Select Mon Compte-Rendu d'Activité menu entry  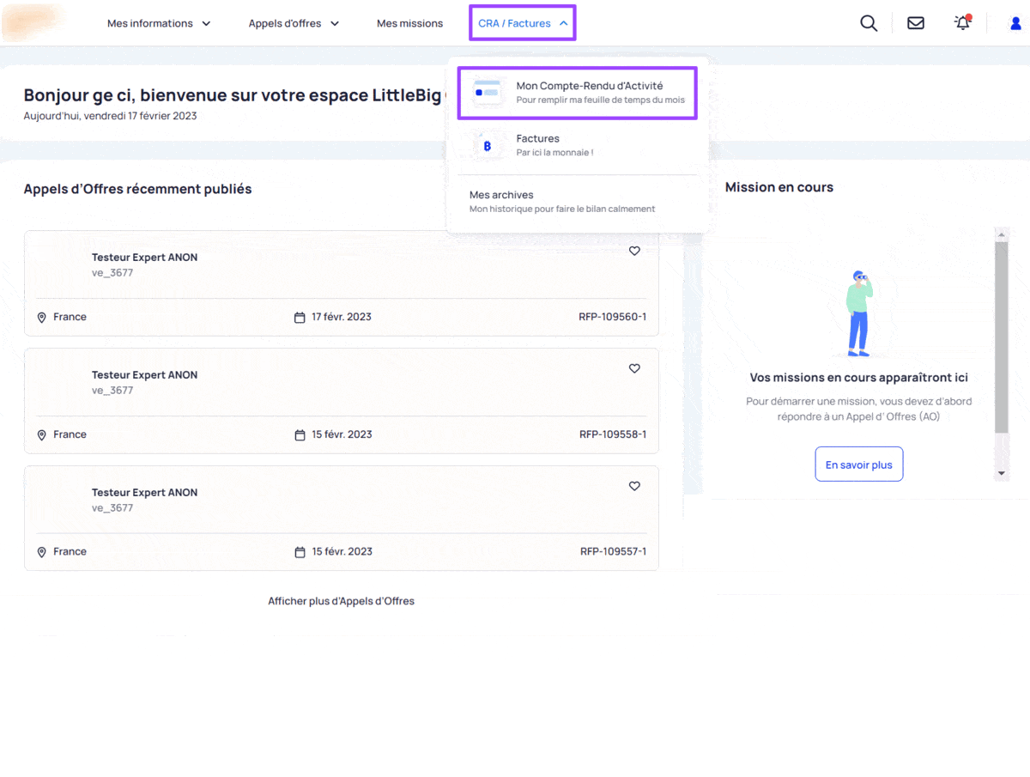click(577, 93)
